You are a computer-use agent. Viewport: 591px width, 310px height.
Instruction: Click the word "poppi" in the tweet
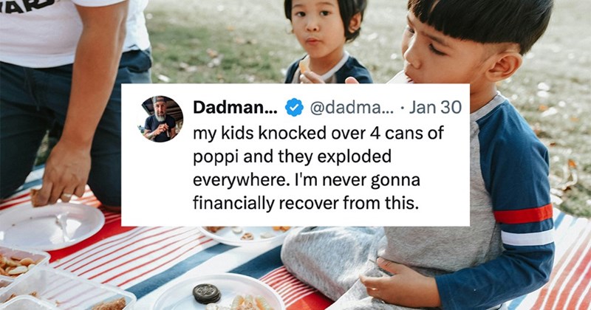pyautogui.click(x=216, y=157)
